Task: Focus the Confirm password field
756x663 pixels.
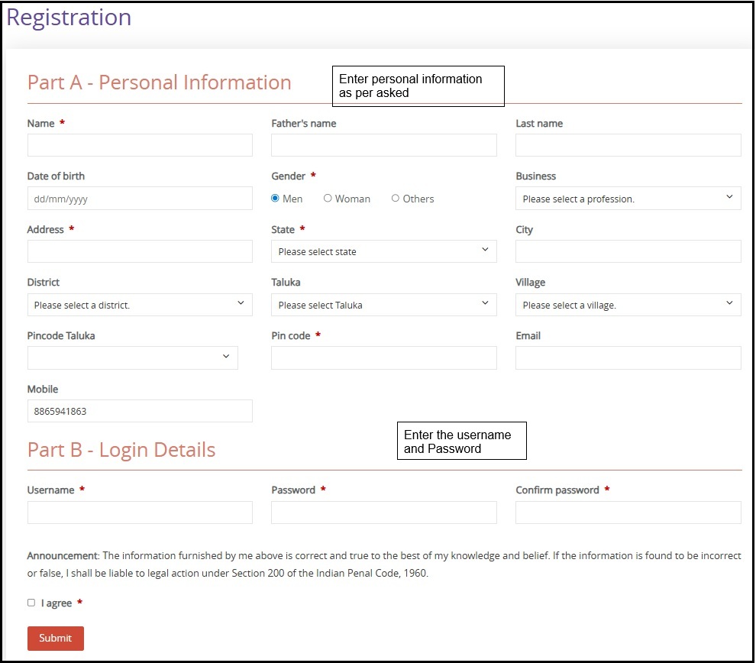Action: [x=628, y=513]
